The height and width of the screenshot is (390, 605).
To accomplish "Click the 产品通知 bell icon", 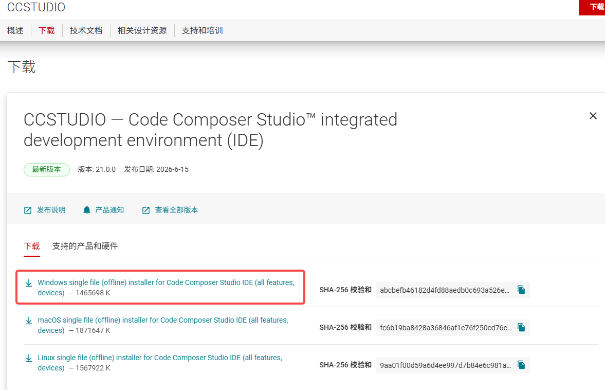I will [x=87, y=210].
